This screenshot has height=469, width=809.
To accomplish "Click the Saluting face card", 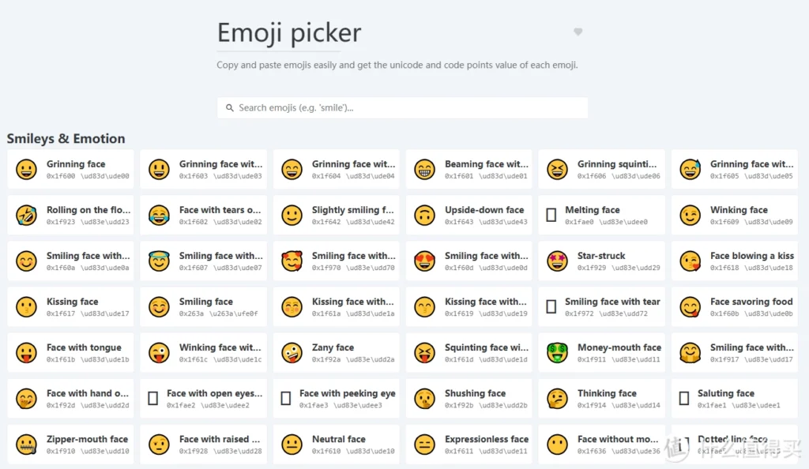I will (735, 399).
